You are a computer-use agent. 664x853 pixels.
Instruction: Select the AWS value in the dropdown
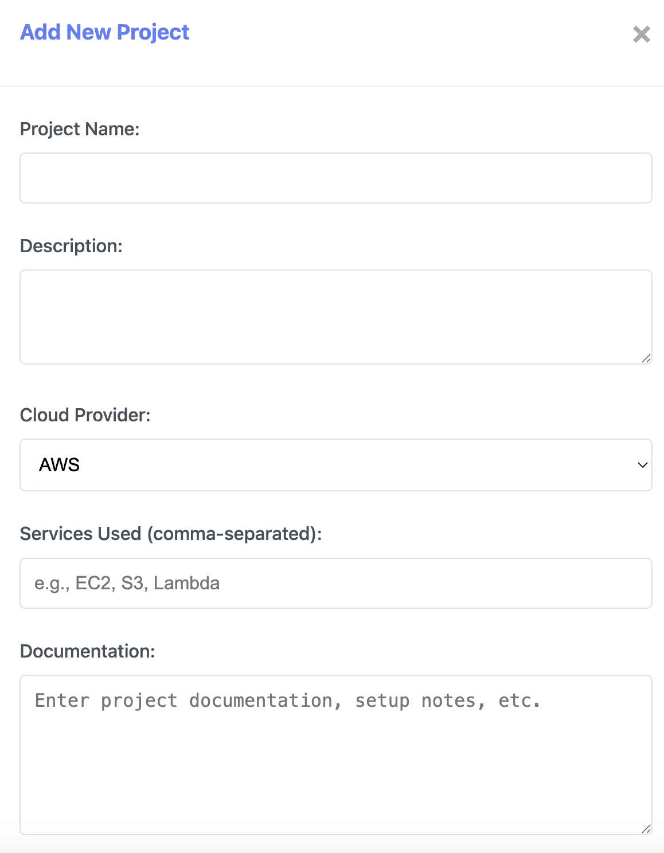60,465
